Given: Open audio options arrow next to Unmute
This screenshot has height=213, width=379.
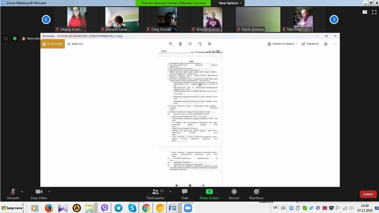Looking at the screenshot, I should [x=22, y=192].
